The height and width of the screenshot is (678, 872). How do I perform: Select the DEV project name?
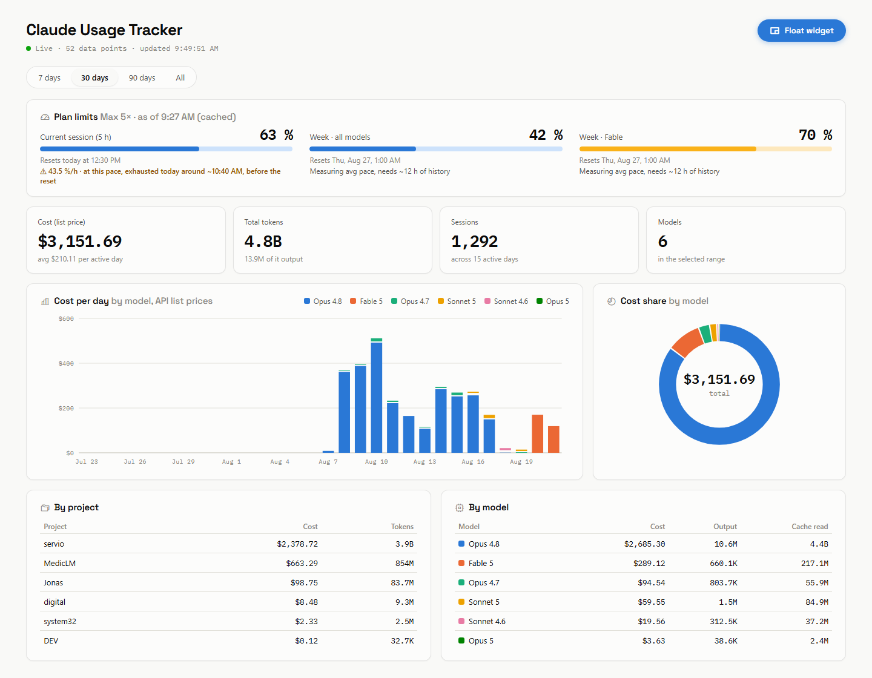pyautogui.click(x=51, y=641)
